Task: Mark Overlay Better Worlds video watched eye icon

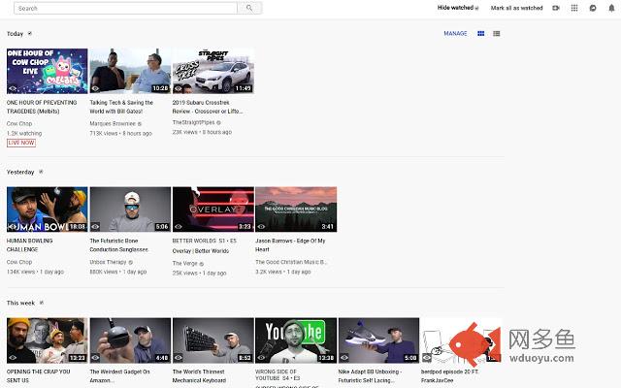Action: tap(179, 226)
